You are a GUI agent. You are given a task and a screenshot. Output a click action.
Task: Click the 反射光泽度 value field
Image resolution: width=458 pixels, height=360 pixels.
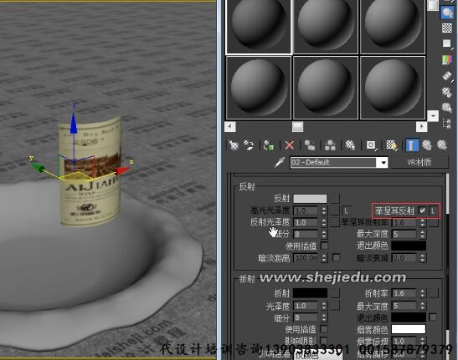point(306,222)
